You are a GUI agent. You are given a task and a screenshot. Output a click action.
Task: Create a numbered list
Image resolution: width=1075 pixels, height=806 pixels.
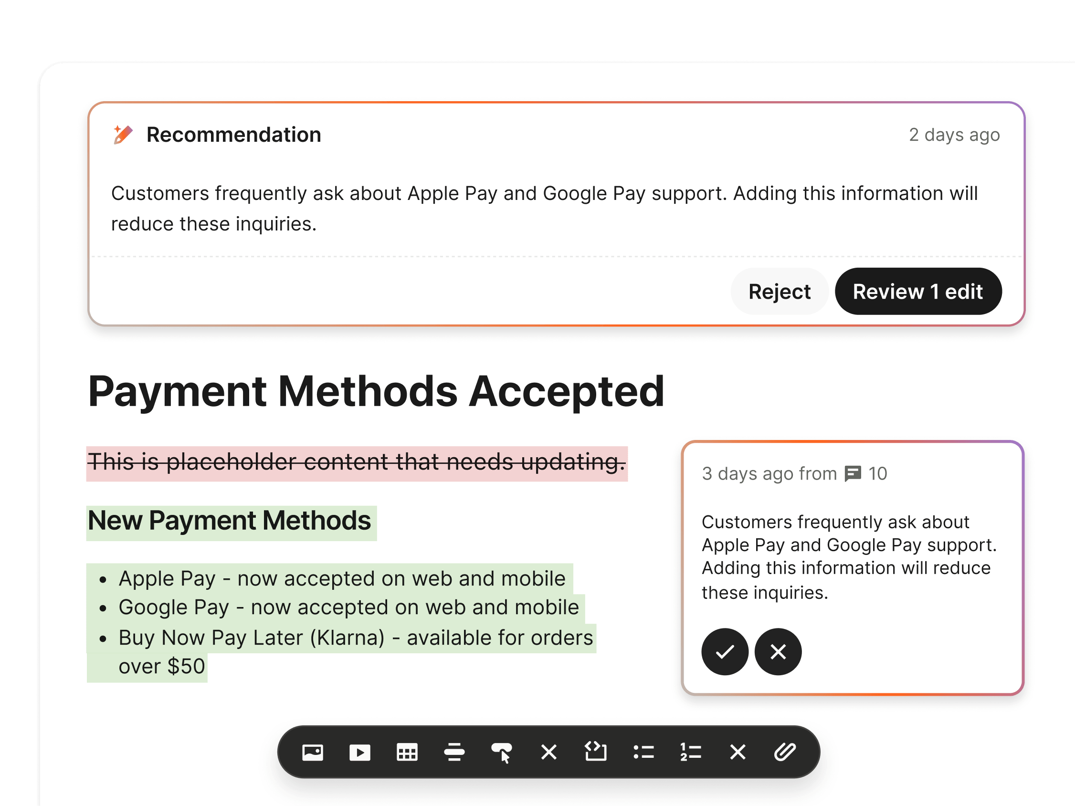pos(690,753)
